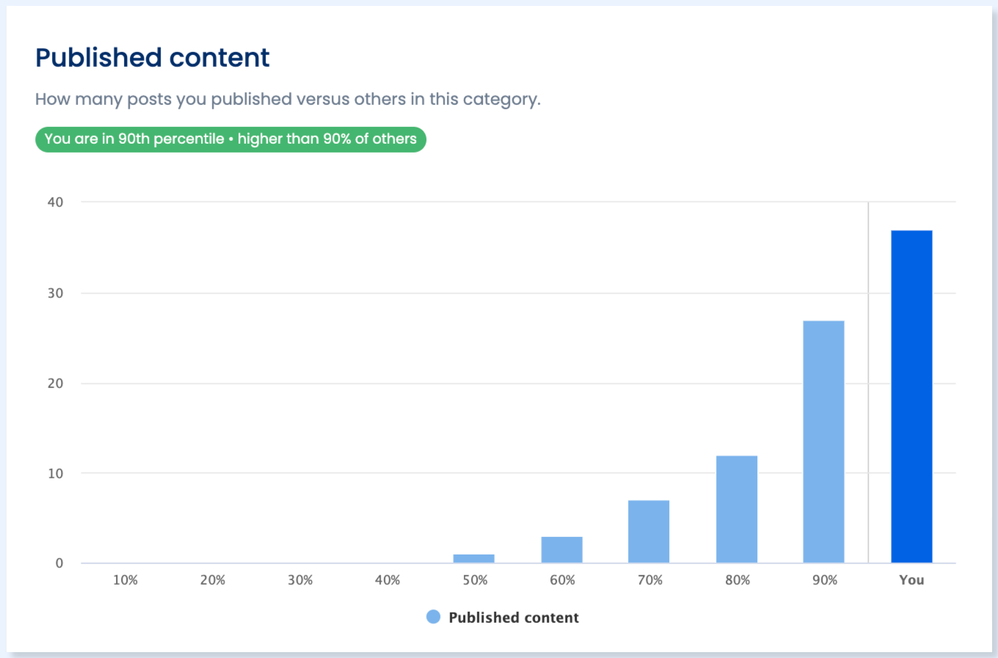Viewport: 998px width, 658px height.
Task: Click the 10% x-axis label
Action: tap(125, 580)
